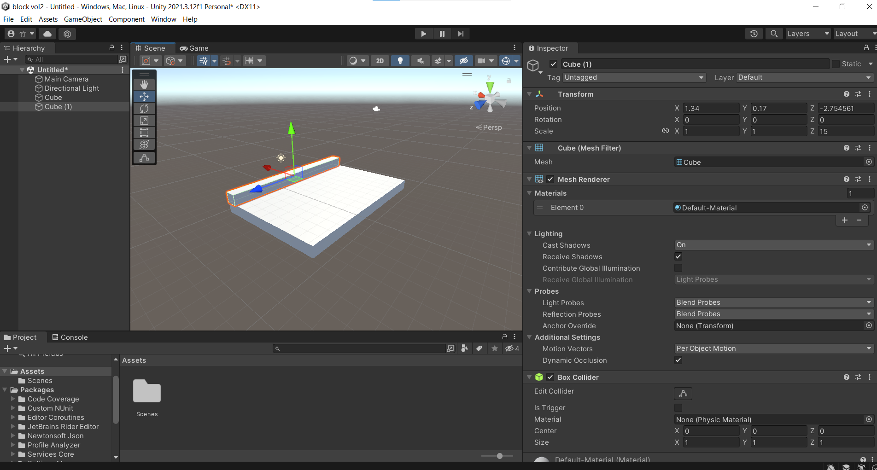Enable the Static checkbox
The width and height of the screenshot is (877, 470).
point(836,64)
